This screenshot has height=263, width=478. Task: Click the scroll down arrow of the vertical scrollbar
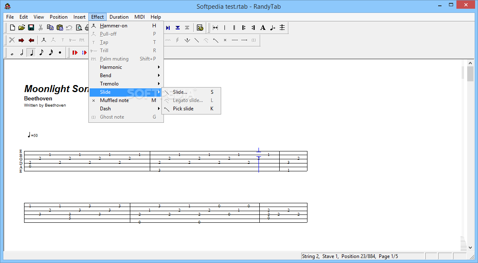tap(470, 247)
